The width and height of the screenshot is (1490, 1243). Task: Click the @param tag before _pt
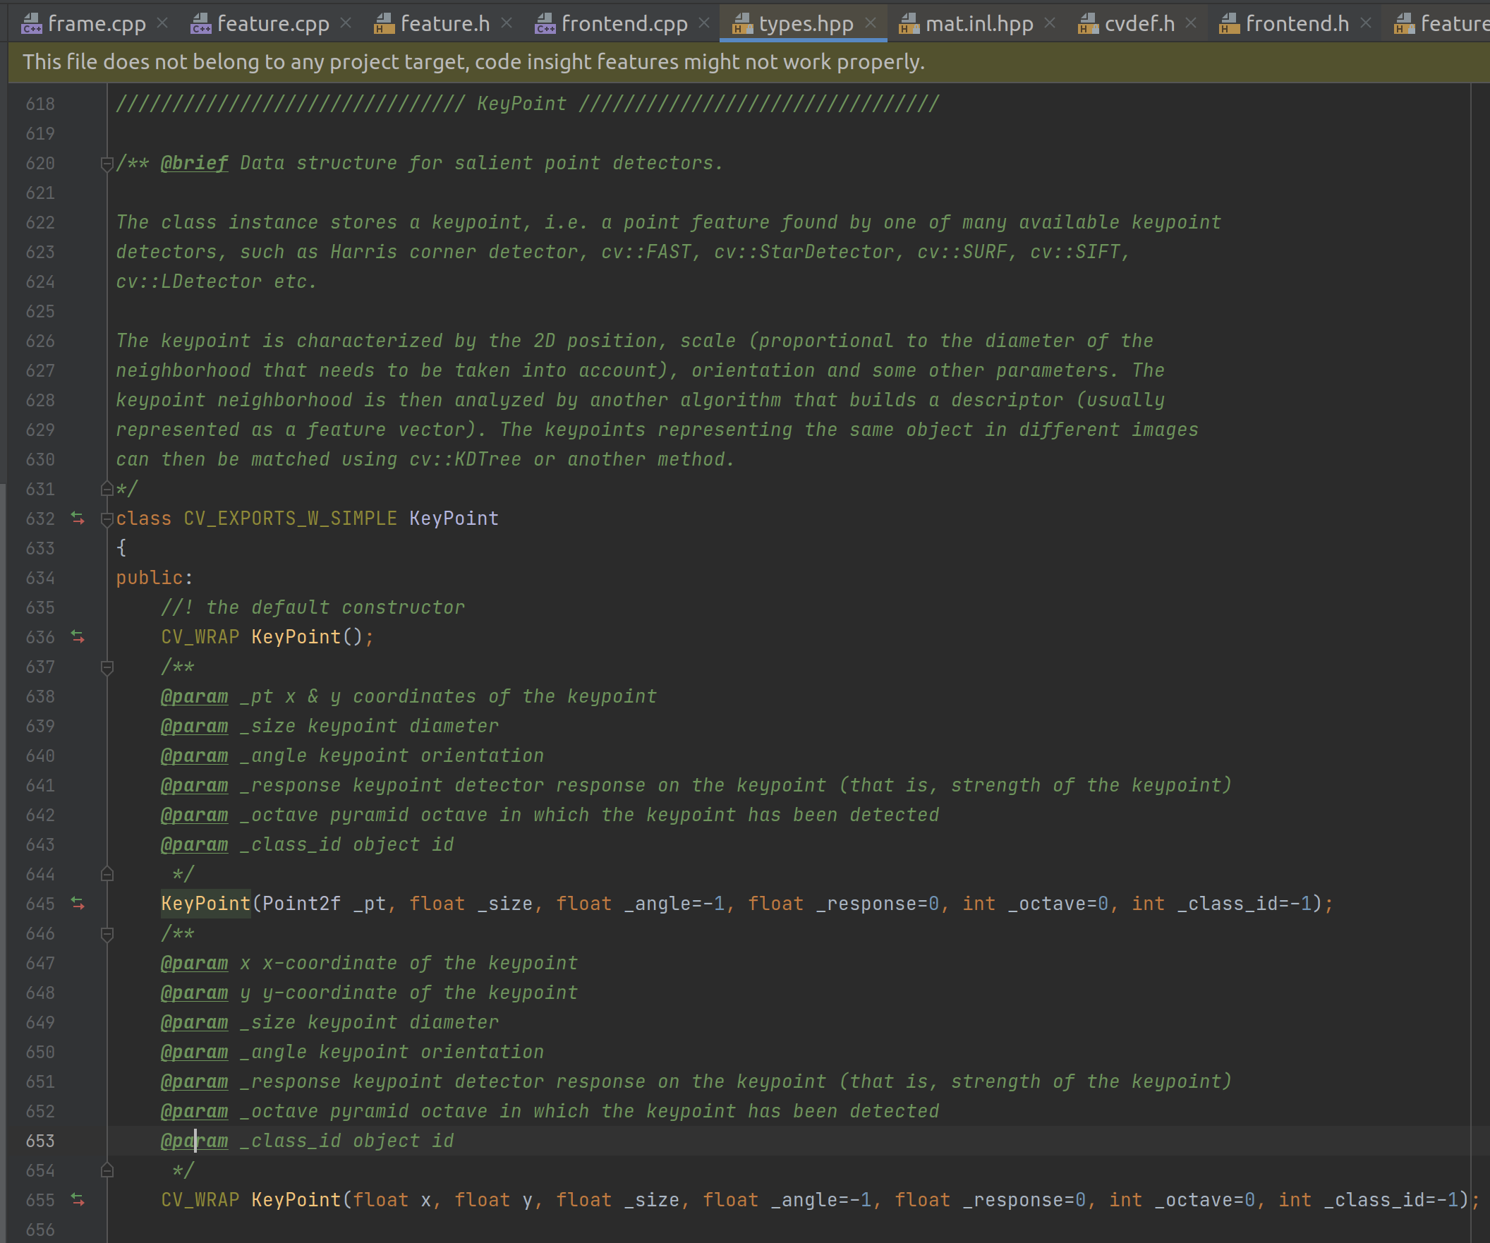coord(195,697)
